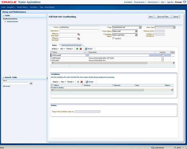Toggle Inactive checkbox for WARMLeads row

click(x=162, y=58)
